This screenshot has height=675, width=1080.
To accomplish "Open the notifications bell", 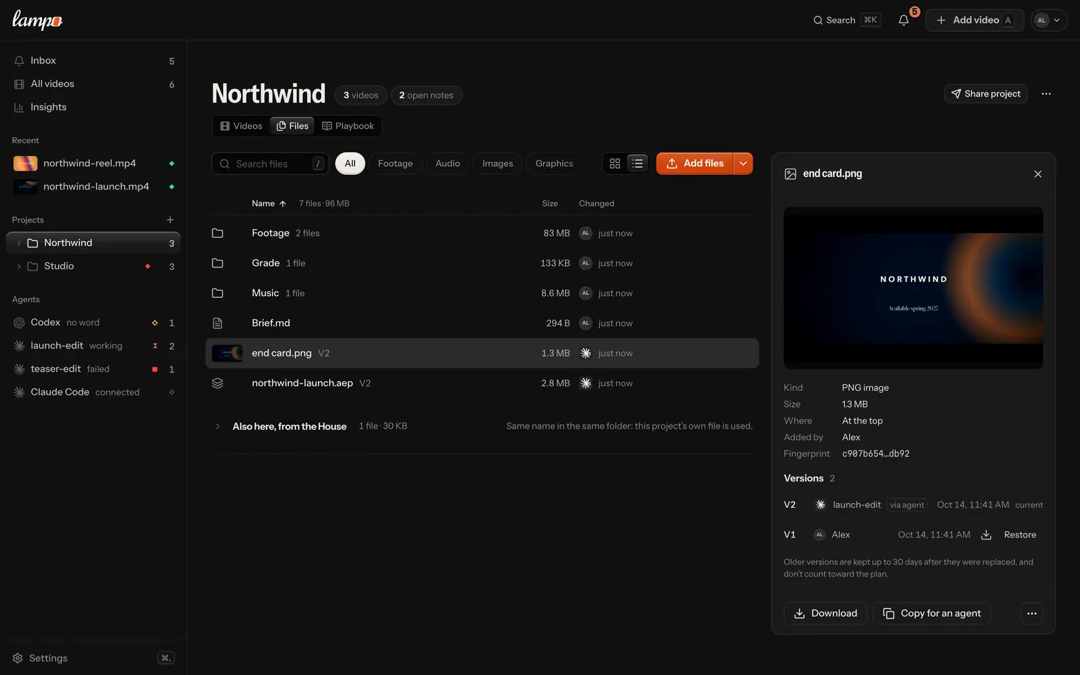I will tap(903, 20).
